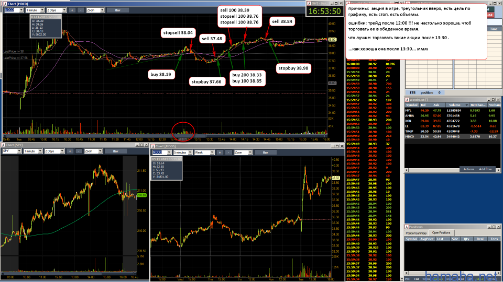The width and height of the screenshot is (503, 282).
Task: Click the app icon in the clock window title bar
Action: pos(309,4)
